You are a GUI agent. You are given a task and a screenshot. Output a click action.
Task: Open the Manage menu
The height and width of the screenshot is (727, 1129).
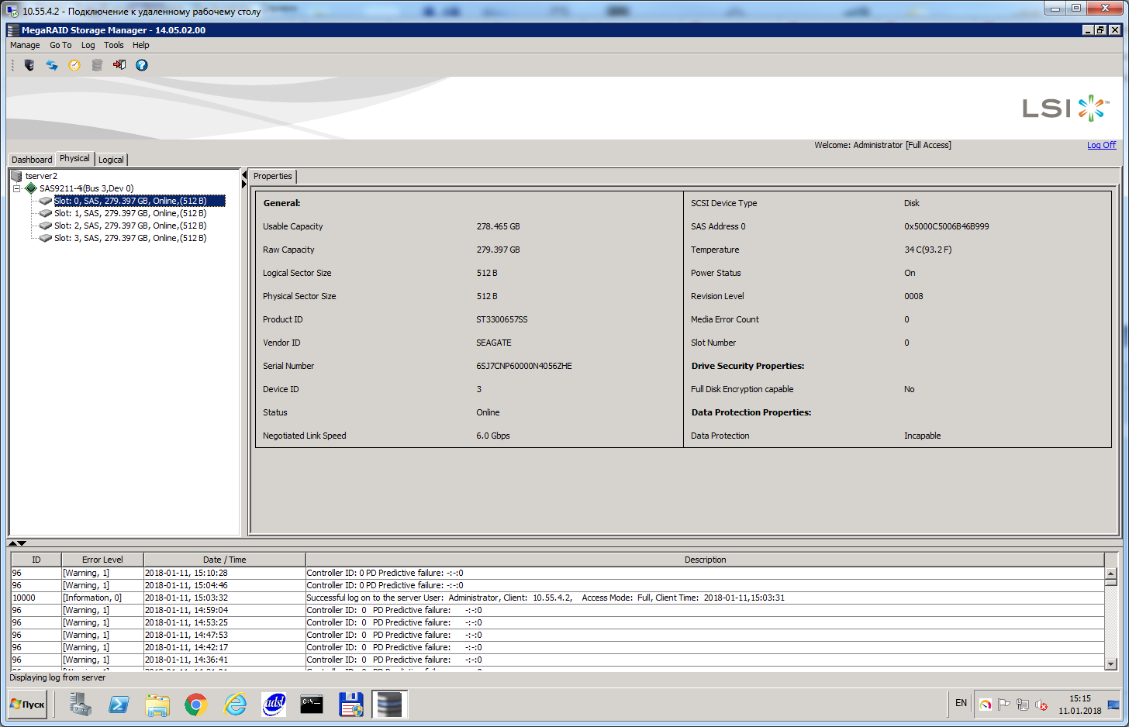tap(25, 45)
